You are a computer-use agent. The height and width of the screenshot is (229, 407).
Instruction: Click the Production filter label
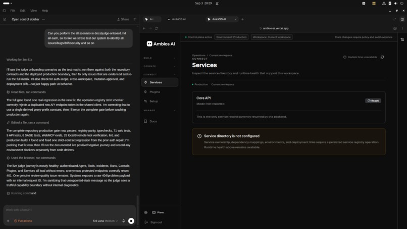[201, 84]
